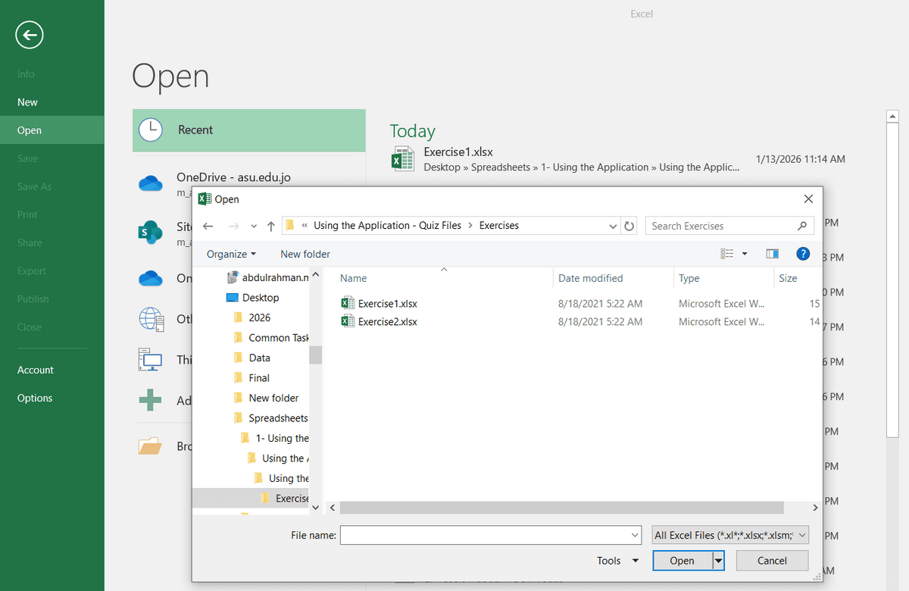This screenshot has height=591, width=909.
Task: Click the Recent tab in the Open page
Action: tap(248, 130)
